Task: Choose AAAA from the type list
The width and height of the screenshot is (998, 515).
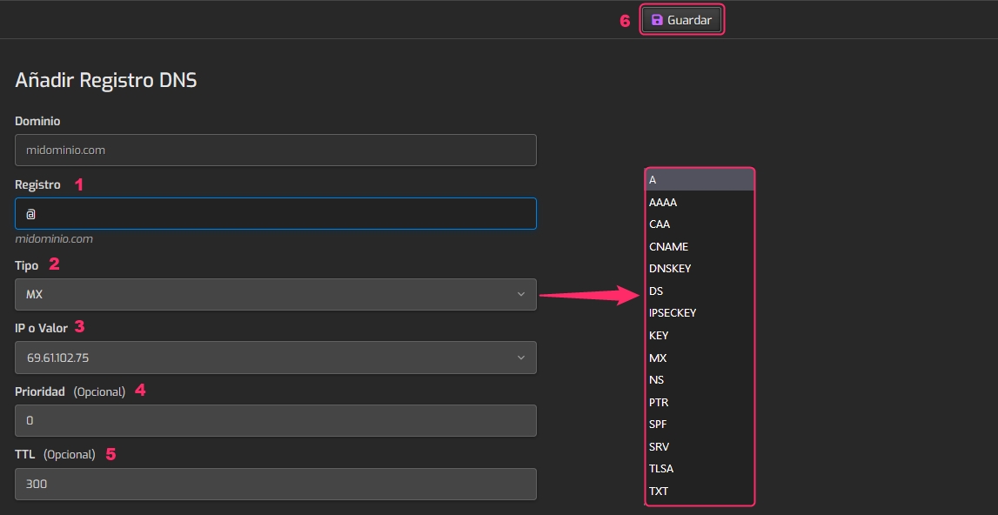Action: pyautogui.click(x=700, y=203)
